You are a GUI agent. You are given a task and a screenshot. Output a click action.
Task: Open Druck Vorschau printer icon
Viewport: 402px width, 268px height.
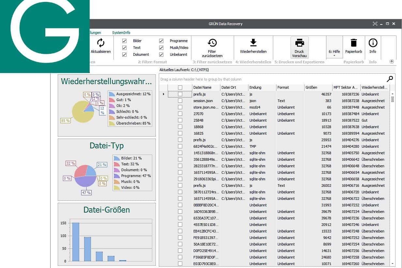[x=299, y=43]
